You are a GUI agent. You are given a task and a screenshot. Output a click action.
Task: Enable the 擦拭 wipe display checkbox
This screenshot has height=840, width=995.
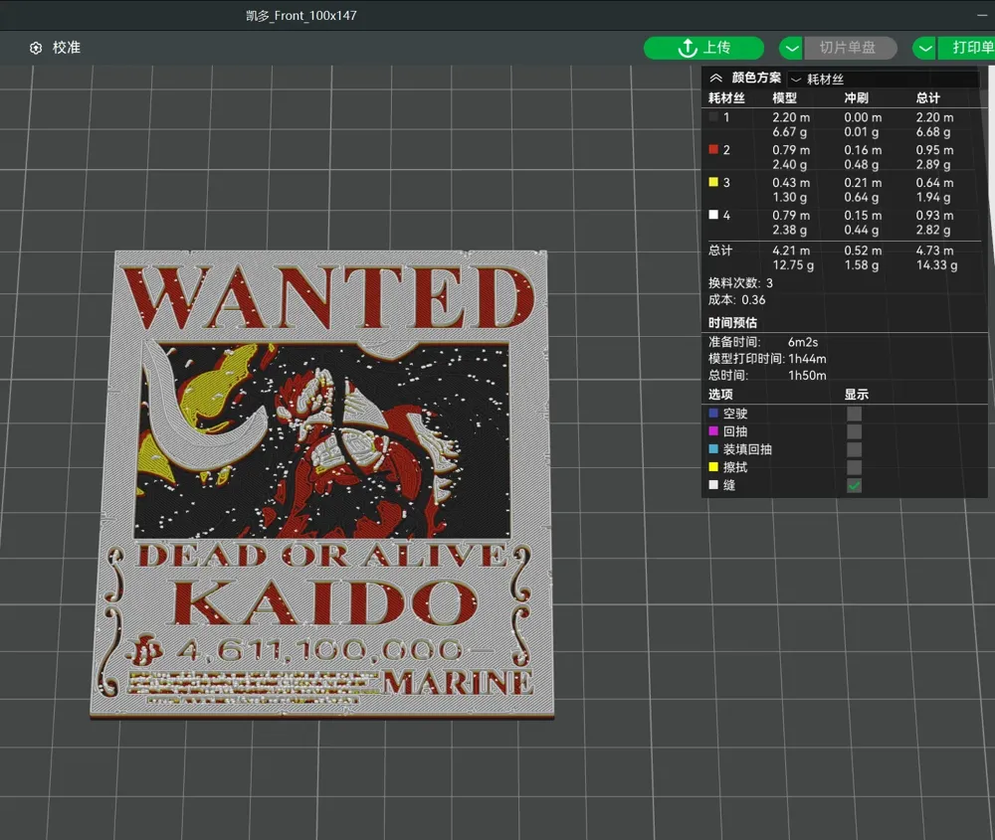point(854,467)
